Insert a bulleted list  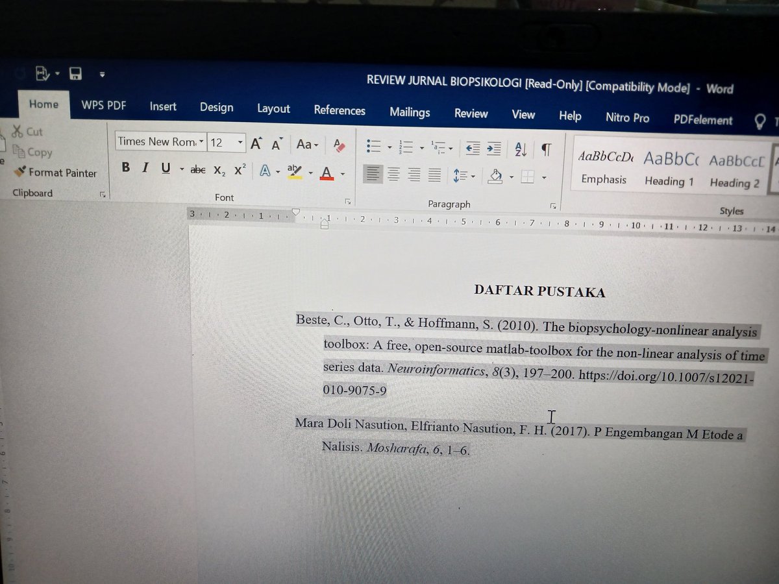point(373,146)
